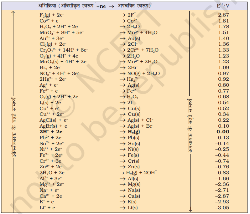This screenshot has width=250, height=214.
Task: Select the 'I₂(s) + 2e⁻' reaction
Action: tap(51, 103)
